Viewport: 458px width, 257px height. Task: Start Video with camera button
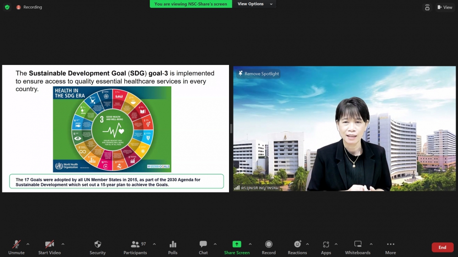tap(49, 247)
